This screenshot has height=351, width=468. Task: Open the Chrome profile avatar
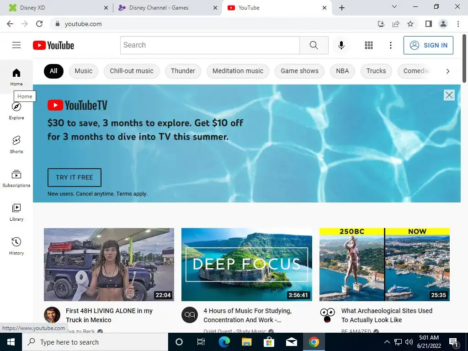click(x=443, y=24)
